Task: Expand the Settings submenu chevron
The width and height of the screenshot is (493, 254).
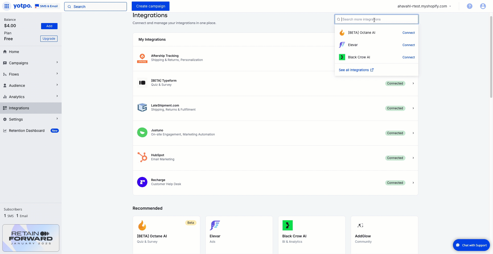Action: [x=57, y=119]
